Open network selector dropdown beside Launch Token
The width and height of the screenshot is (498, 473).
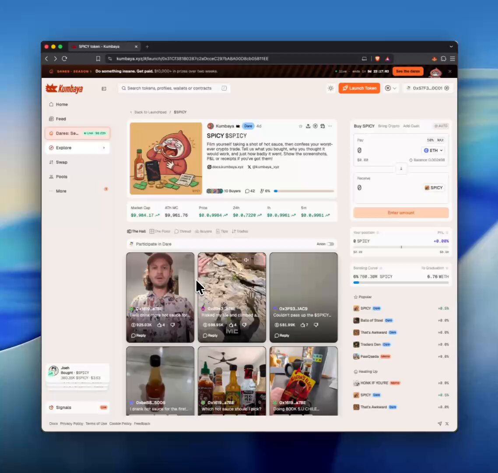coord(391,88)
